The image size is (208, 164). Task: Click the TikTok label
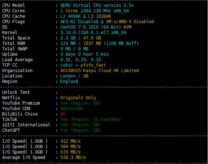pos(10,119)
